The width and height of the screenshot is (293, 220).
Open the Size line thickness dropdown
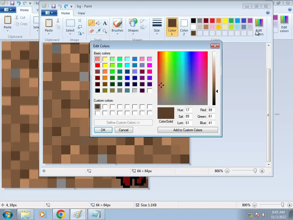[157, 27]
